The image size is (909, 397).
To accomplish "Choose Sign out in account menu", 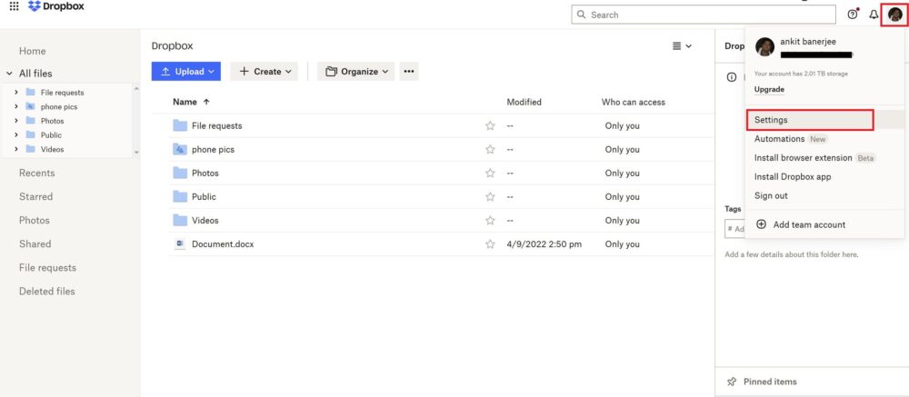I will 771,196.
